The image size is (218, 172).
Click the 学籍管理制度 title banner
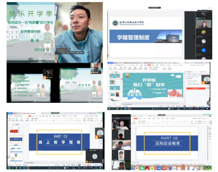point(146,36)
